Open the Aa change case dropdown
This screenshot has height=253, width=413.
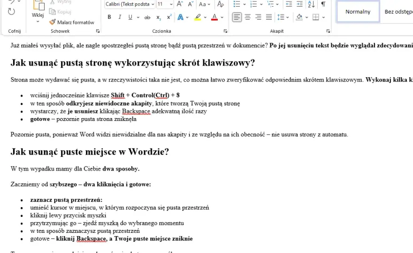(x=205, y=4)
